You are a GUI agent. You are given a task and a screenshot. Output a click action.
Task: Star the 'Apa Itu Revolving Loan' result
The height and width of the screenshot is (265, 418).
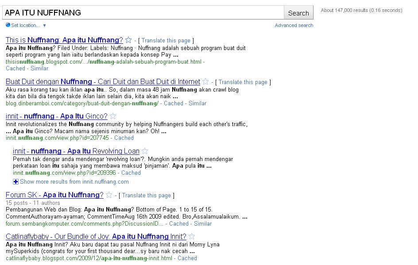[x=145, y=151]
